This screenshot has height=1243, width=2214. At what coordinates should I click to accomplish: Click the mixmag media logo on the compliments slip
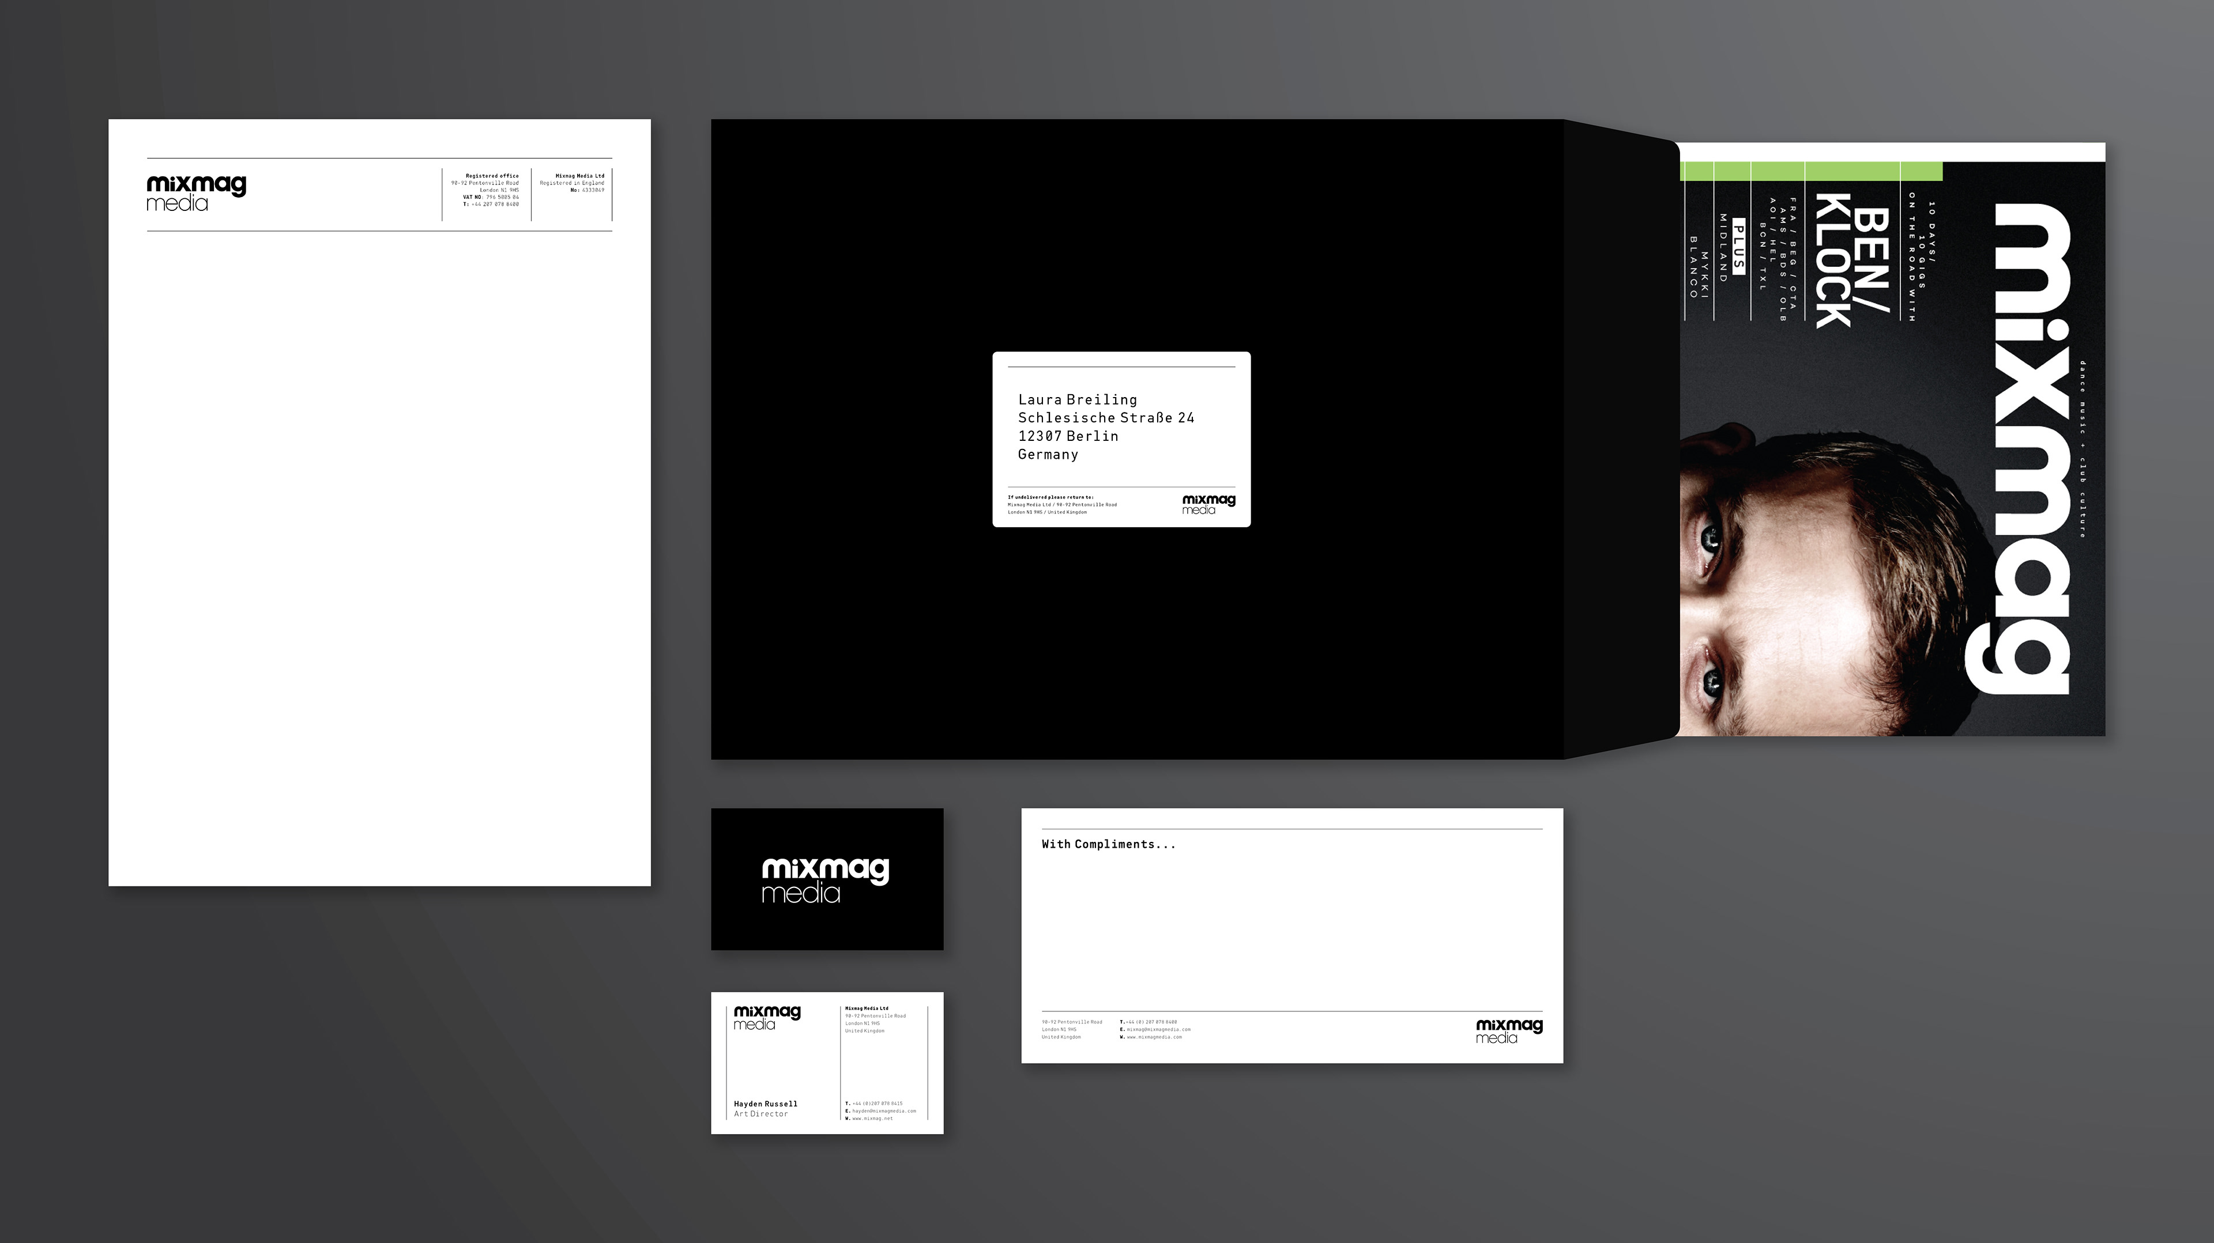(x=1509, y=1031)
